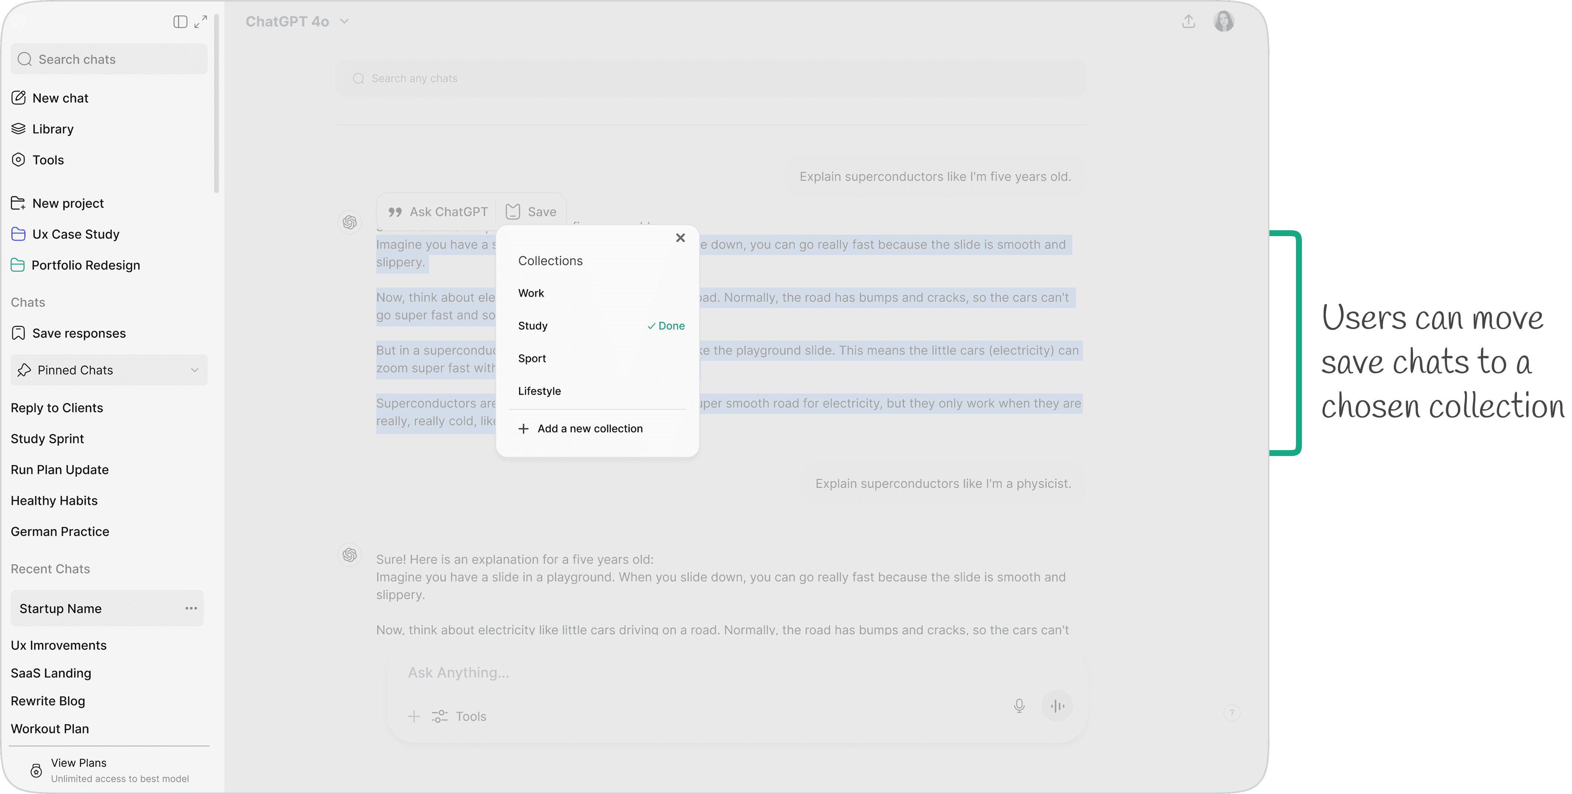The width and height of the screenshot is (1572, 794).
Task: Collapse the Pinned Chats section
Action: click(195, 370)
